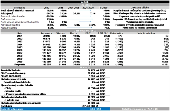Screen dimensions: 170x111
Task: Click the 2021-2025 column header
Action: pos(74,8)
